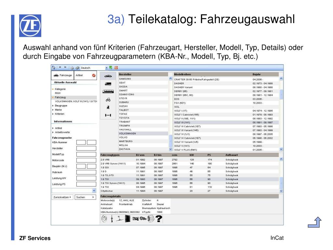
Task: Open the coil spring parts group icon
Action: pyautogui.click(x=127, y=218)
